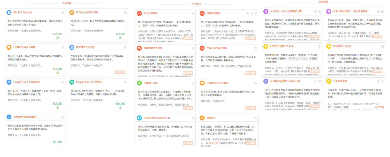The image size is (390, 157).
Task: Click the purple 被侵权视频优酷广告收益认领 icon
Action: [266, 81]
